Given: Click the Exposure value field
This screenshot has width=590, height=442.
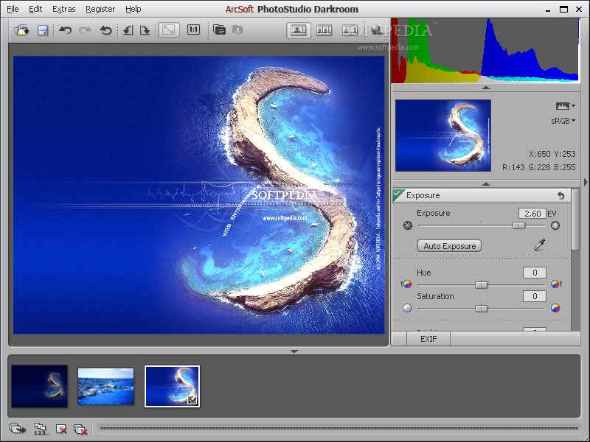Looking at the screenshot, I should click(x=532, y=214).
